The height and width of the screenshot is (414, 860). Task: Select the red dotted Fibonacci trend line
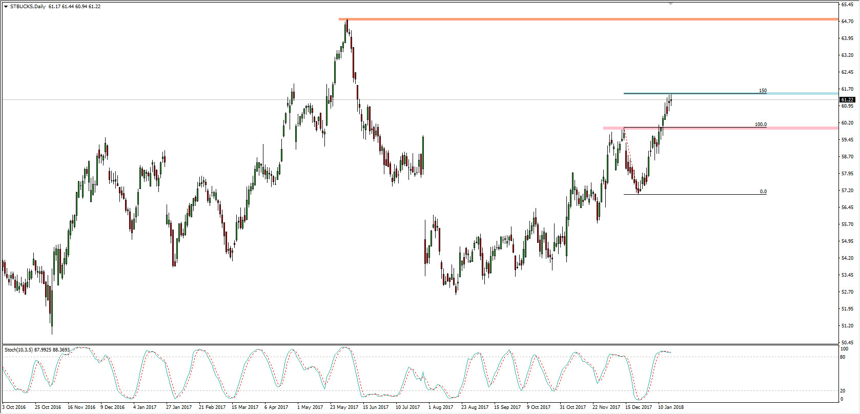click(x=630, y=161)
